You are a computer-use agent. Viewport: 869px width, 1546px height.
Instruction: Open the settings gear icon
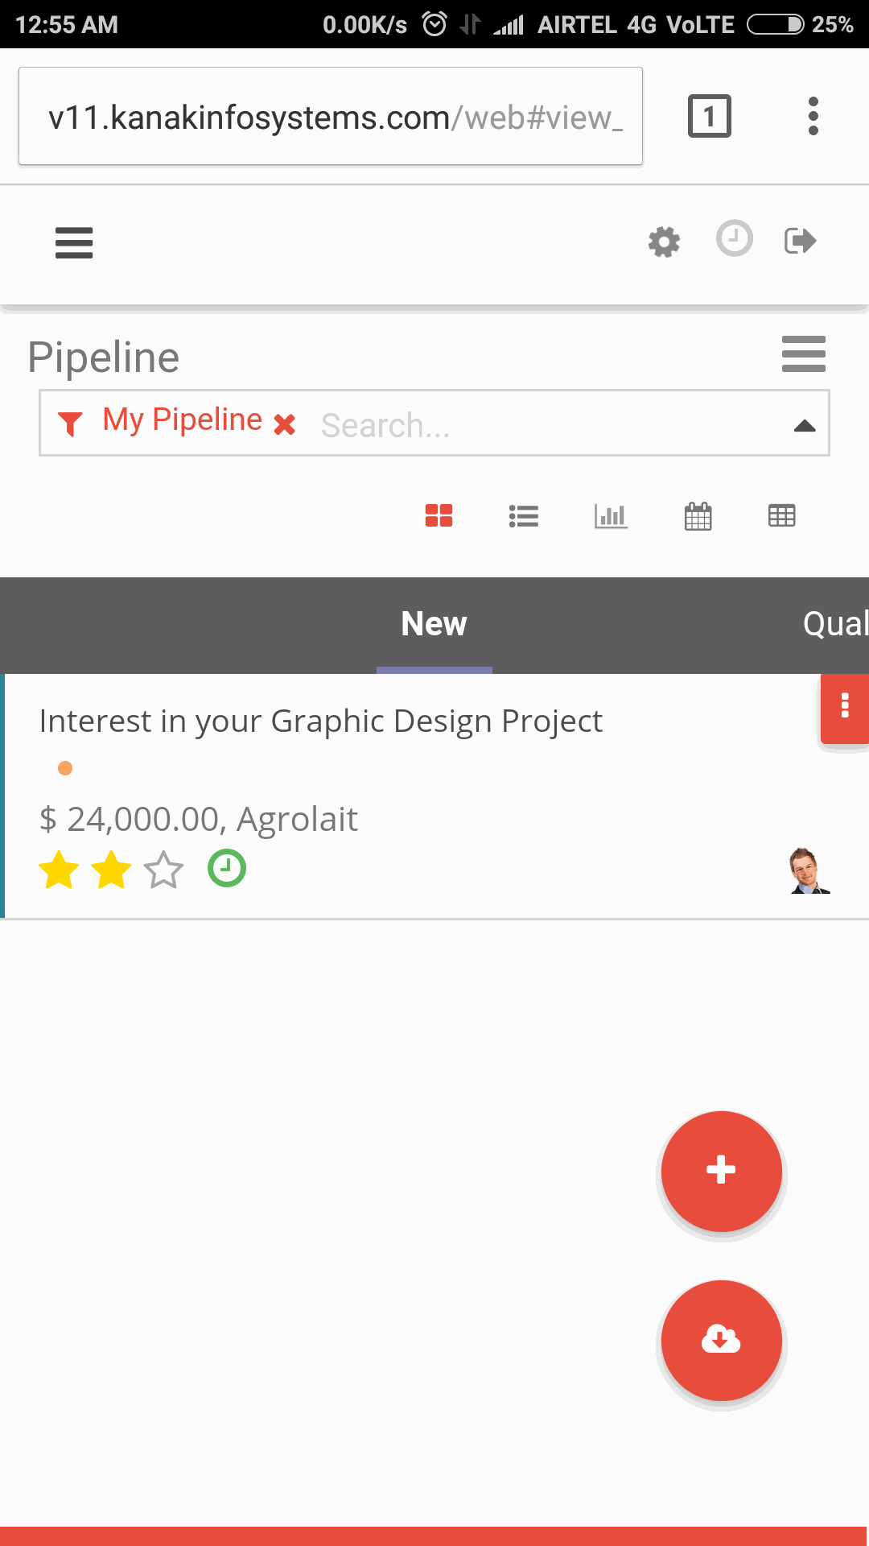point(664,242)
